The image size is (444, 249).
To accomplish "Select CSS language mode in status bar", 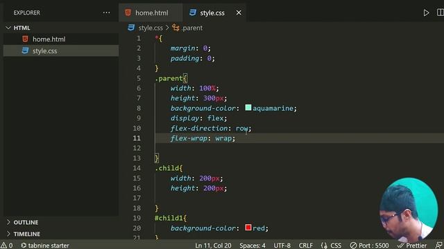I will 332,246.
